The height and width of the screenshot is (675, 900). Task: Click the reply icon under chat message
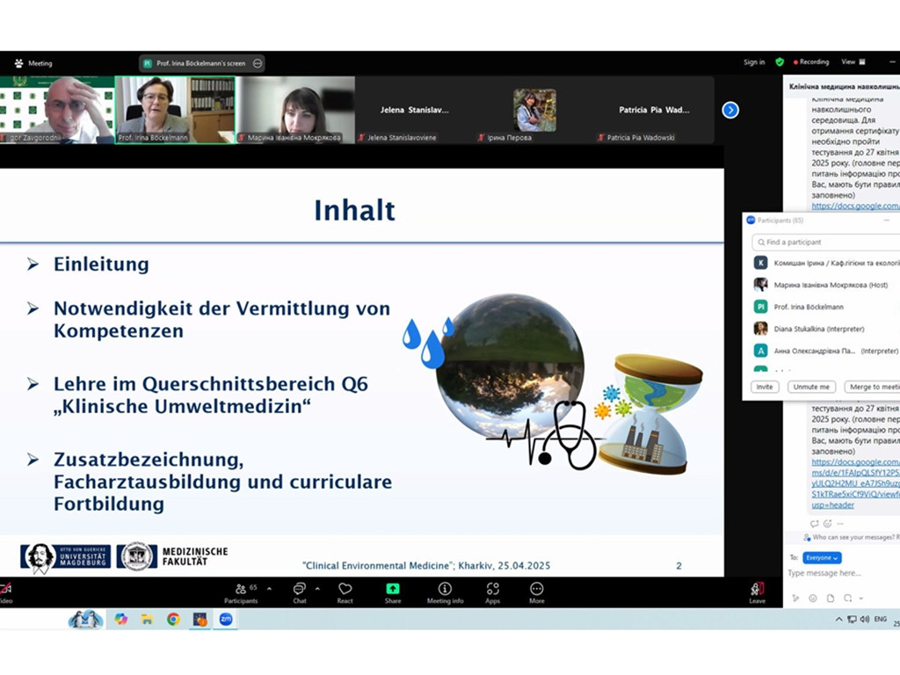[x=814, y=524]
